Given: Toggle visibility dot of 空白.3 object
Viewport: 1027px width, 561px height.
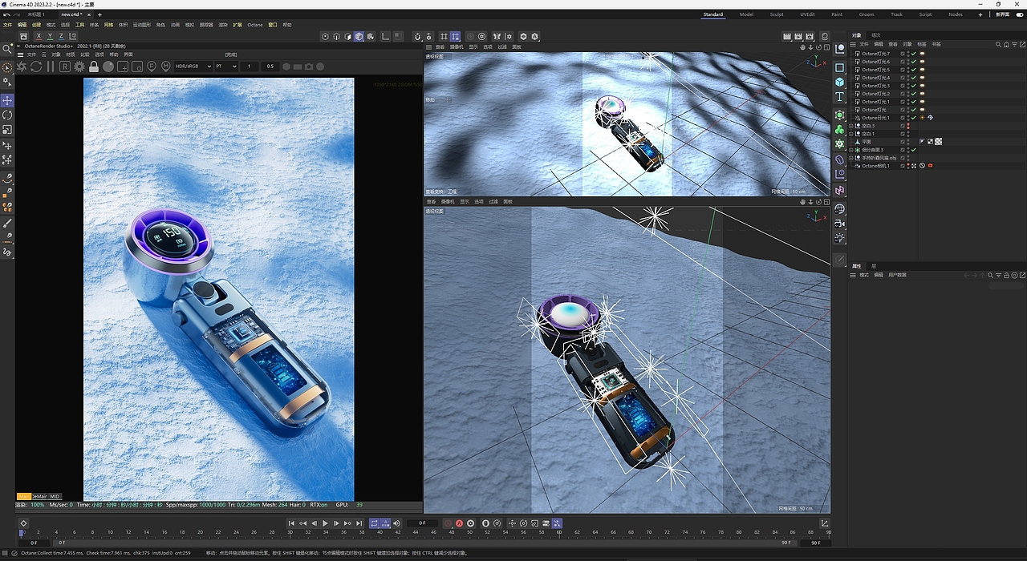Looking at the screenshot, I should (x=908, y=126).
